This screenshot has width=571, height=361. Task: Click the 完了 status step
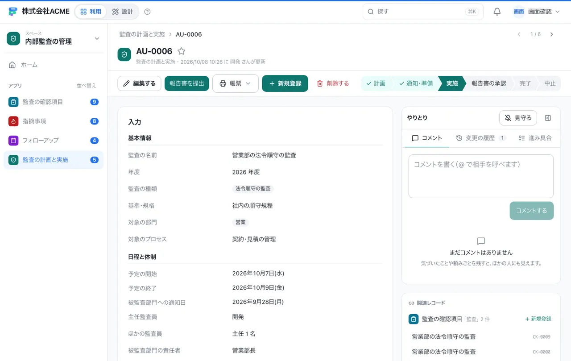[525, 83]
